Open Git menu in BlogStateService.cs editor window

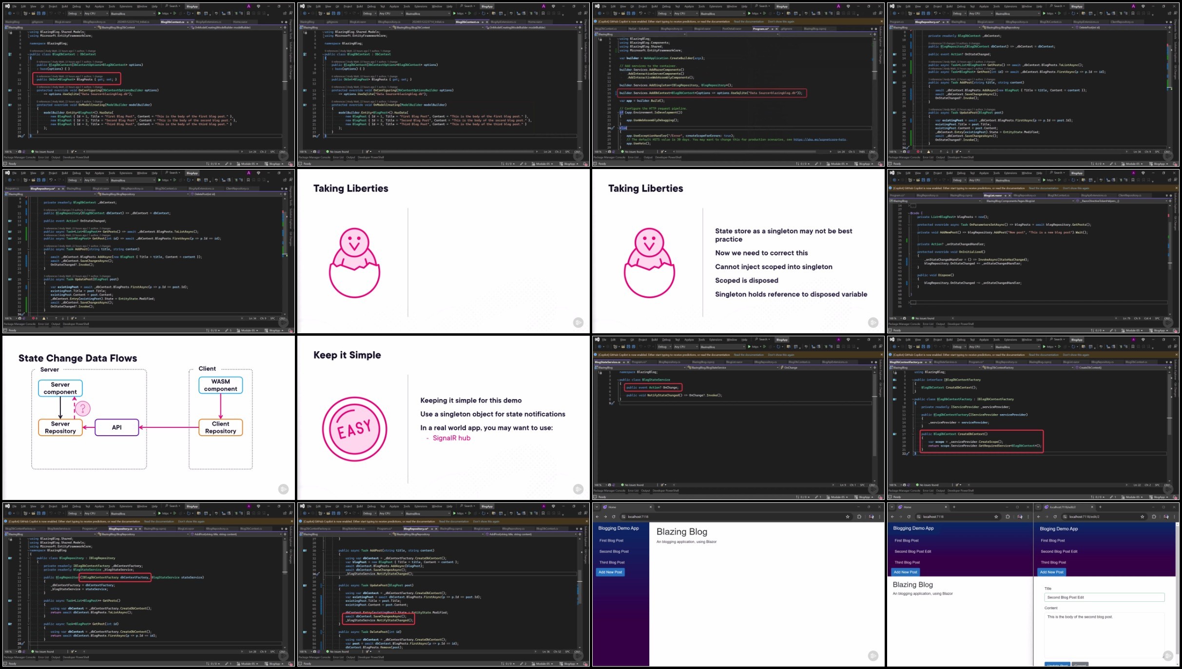(632, 340)
